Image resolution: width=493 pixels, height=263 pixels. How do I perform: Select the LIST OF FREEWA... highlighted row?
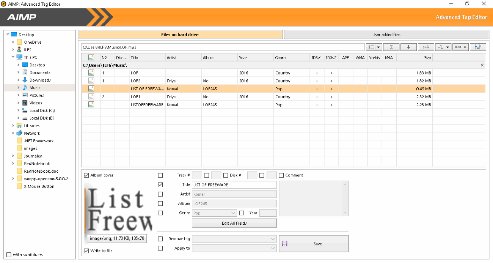(283, 88)
